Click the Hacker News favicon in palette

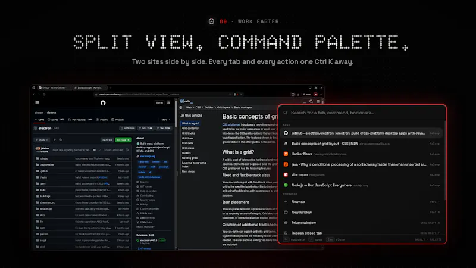click(286, 154)
